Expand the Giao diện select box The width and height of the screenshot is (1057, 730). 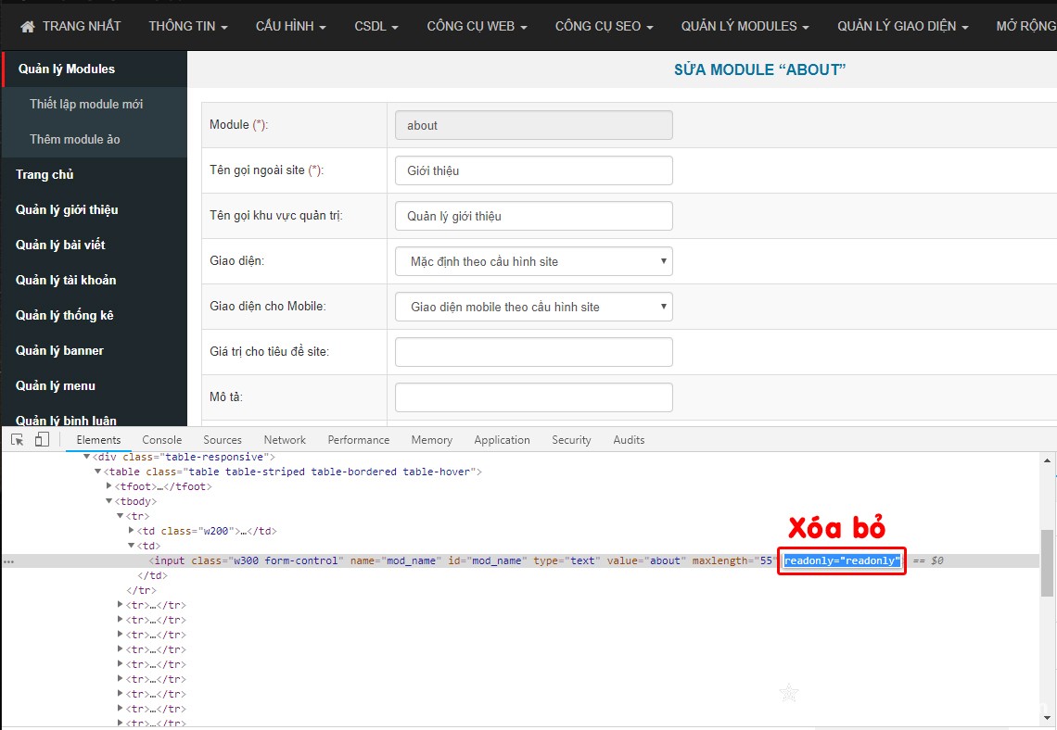[x=534, y=261]
